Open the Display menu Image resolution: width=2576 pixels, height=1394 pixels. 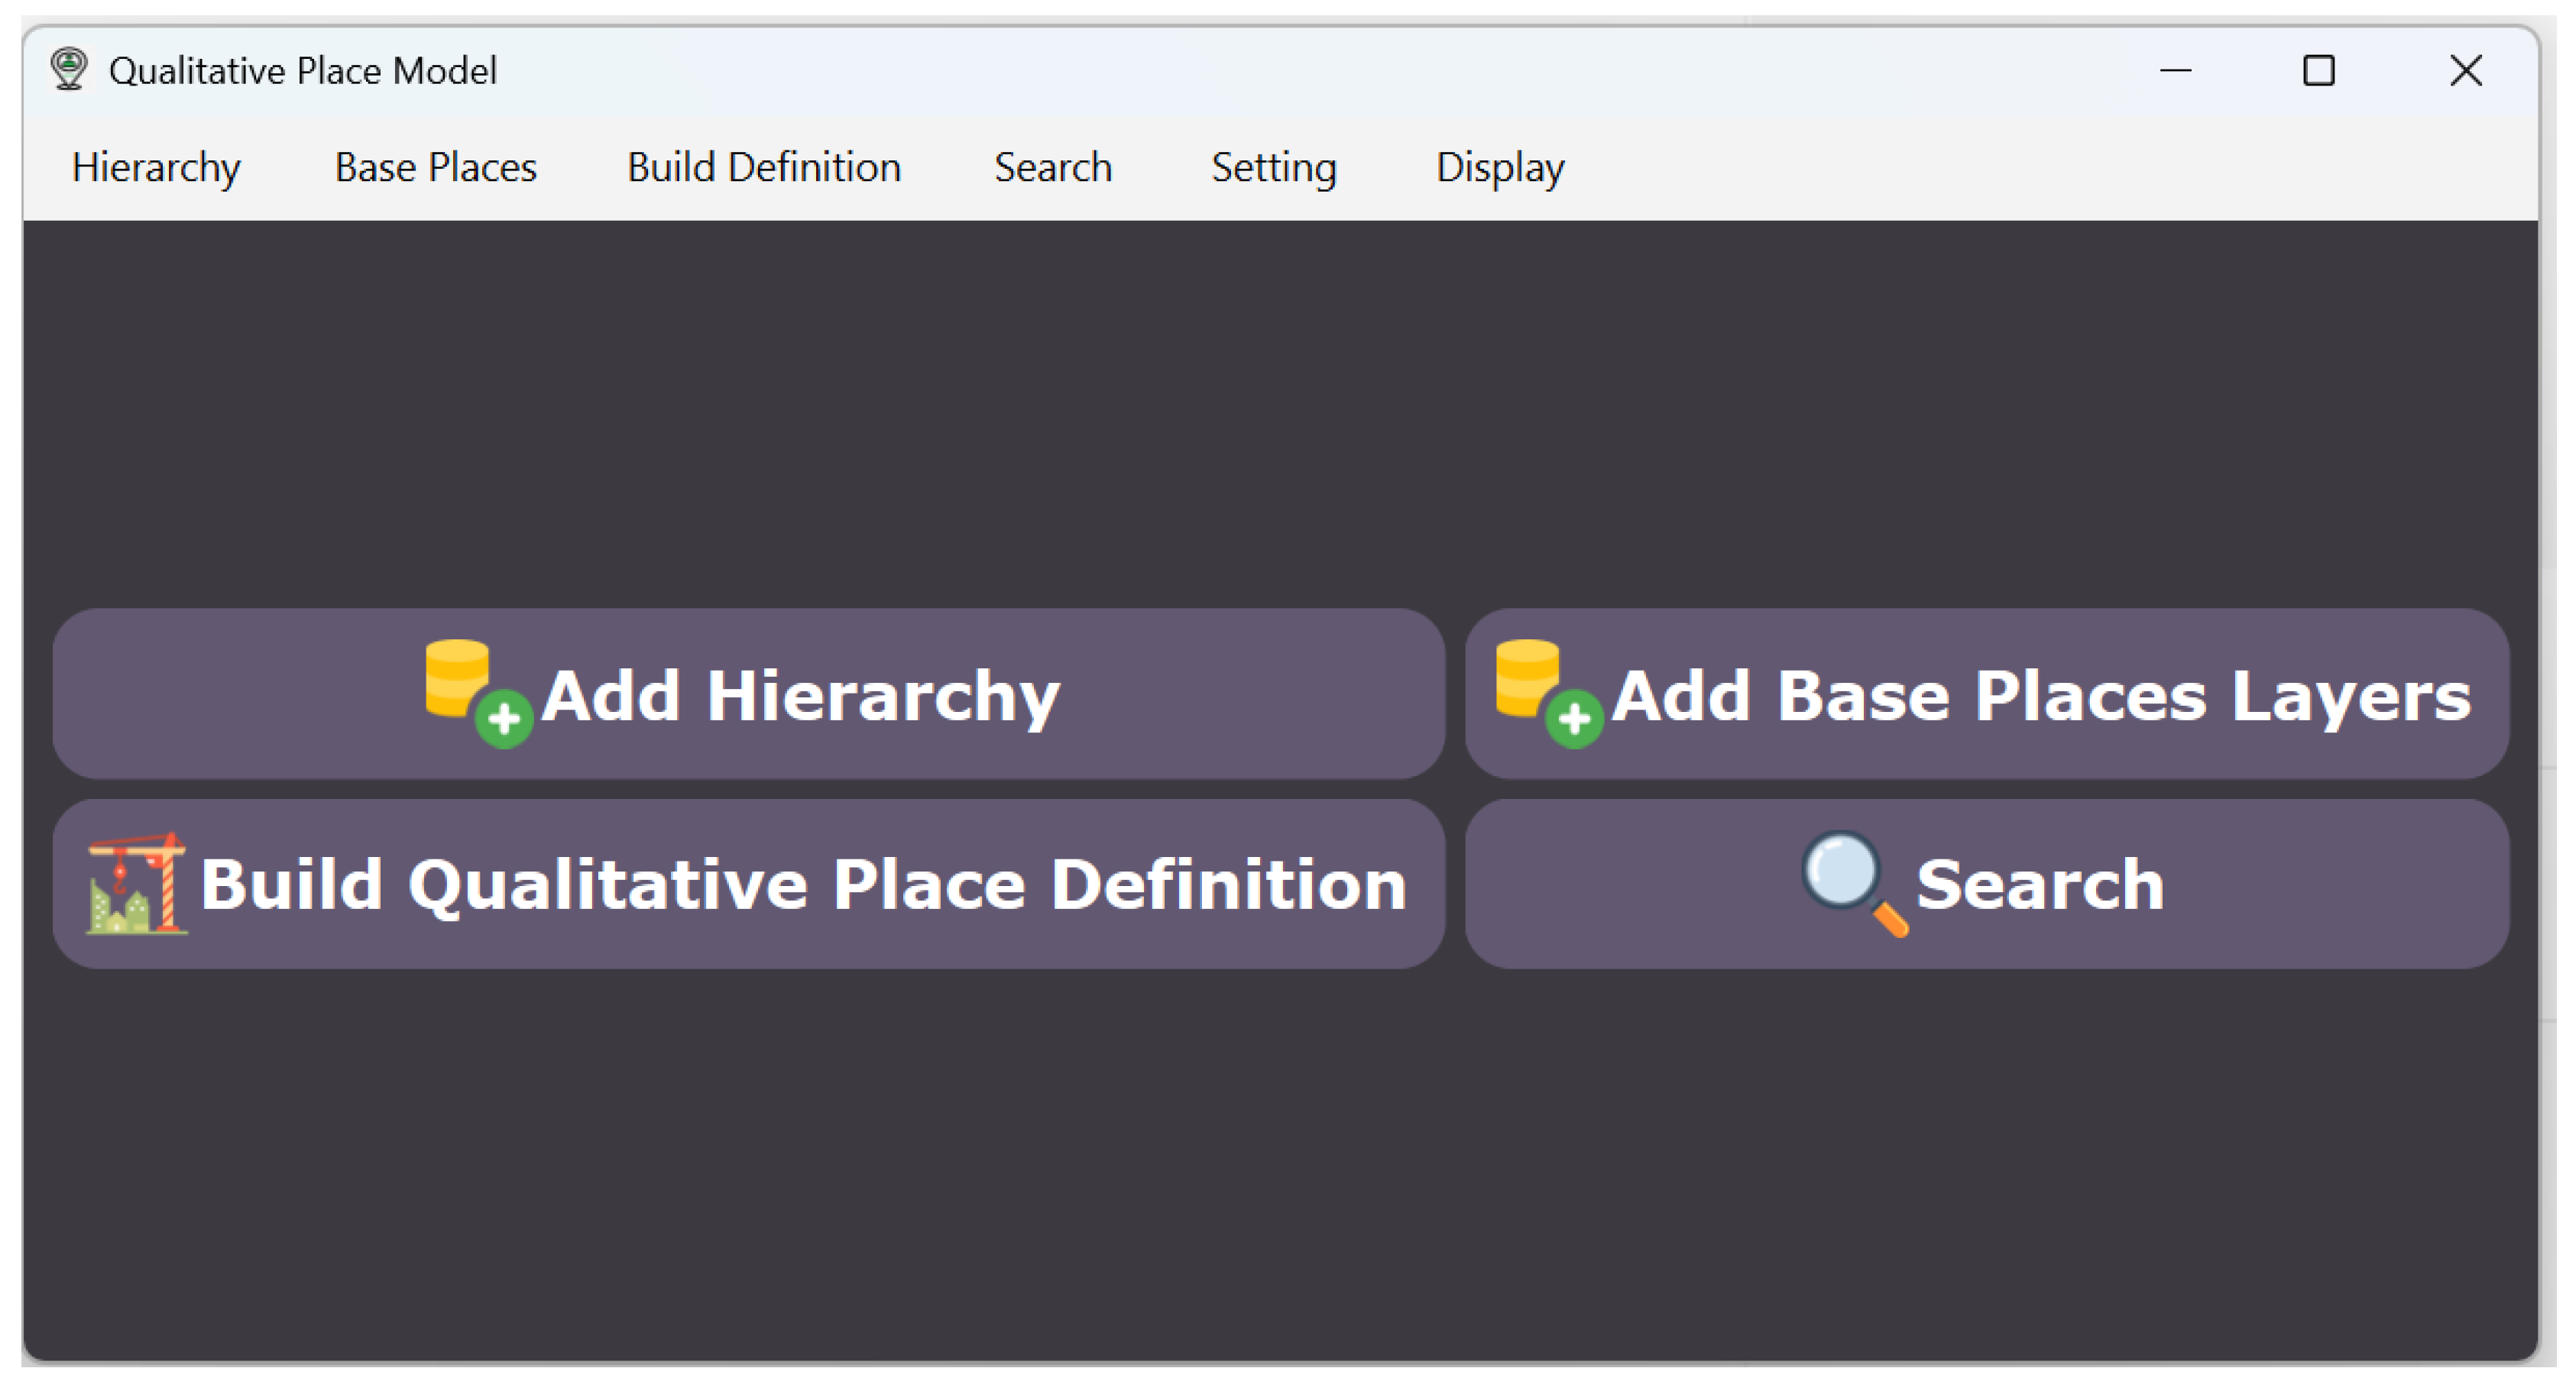tap(1499, 167)
